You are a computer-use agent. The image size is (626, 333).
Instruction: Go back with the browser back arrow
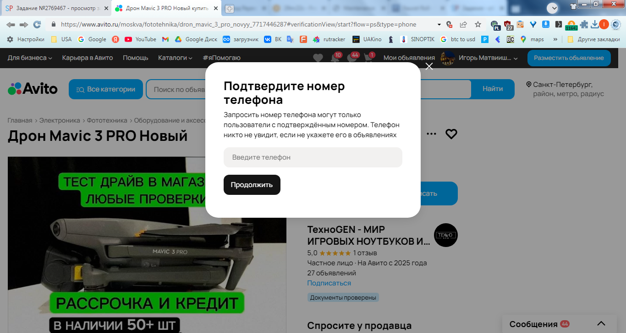(11, 25)
